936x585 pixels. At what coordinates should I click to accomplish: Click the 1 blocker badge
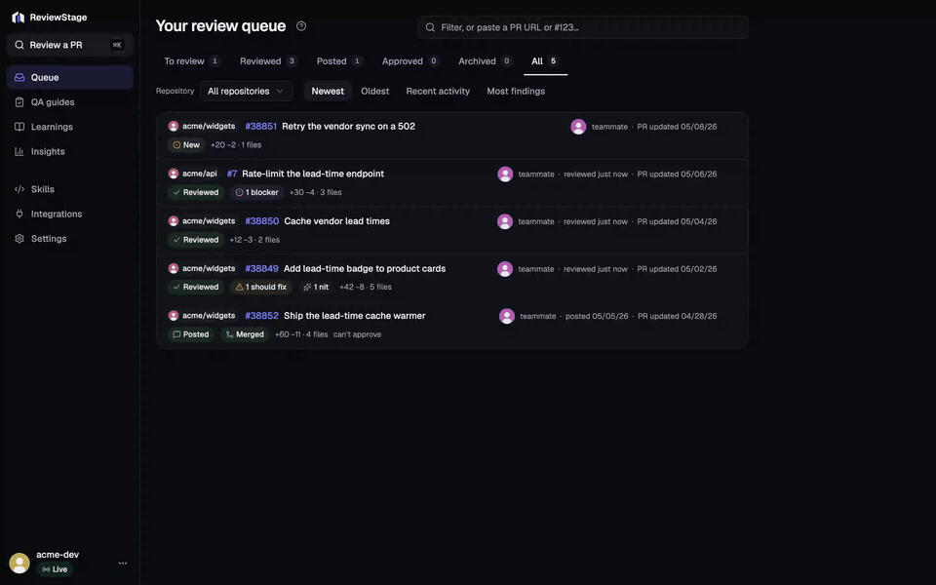pyautogui.click(x=256, y=192)
